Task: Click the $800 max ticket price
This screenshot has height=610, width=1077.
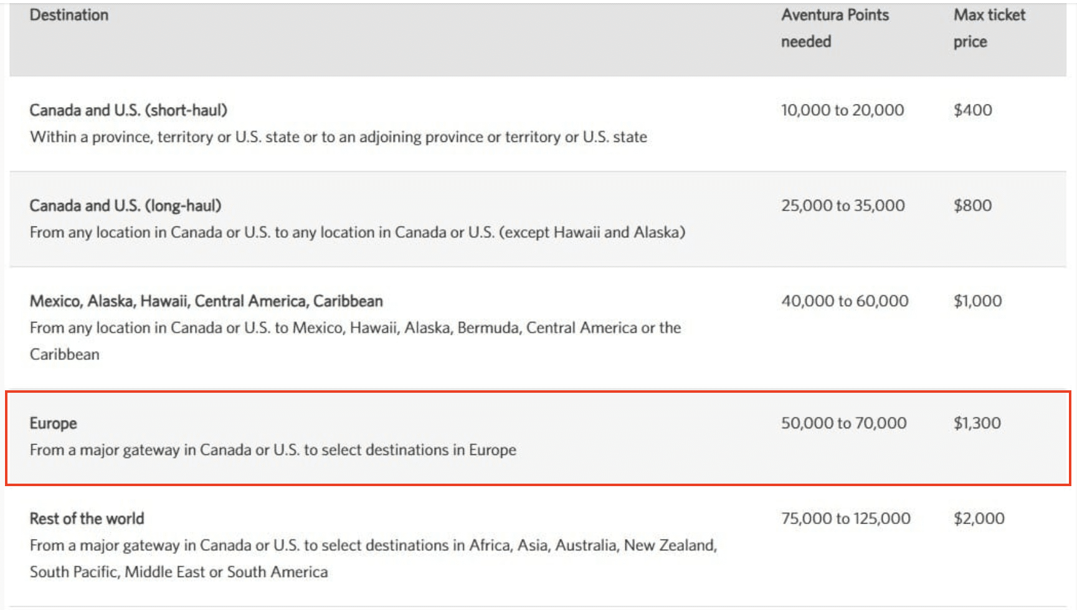Action: pyautogui.click(x=972, y=205)
